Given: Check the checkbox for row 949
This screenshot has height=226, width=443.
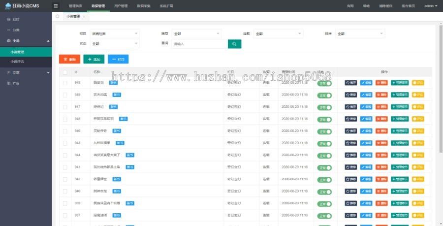Looking at the screenshot, I should 65,95.
